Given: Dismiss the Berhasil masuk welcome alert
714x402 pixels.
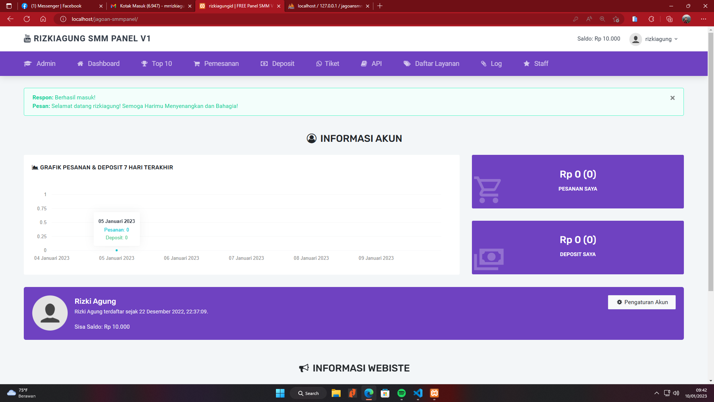Looking at the screenshot, I should point(672,98).
